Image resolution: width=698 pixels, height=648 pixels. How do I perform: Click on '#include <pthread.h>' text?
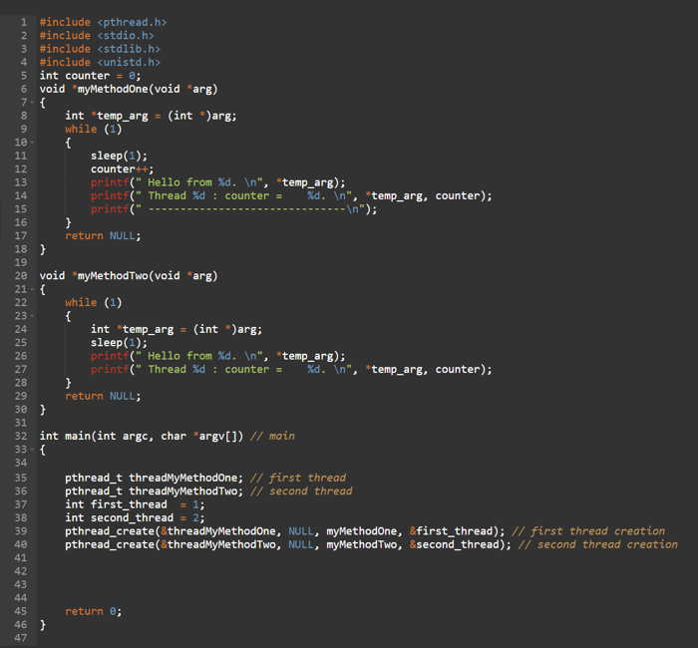coord(103,22)
